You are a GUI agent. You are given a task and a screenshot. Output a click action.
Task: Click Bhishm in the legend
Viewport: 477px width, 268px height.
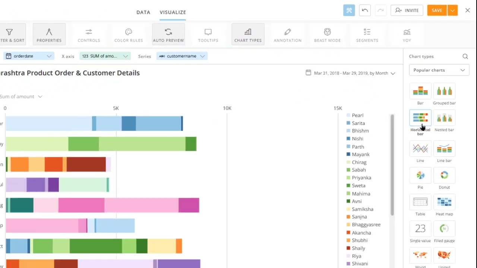tap(360, 131)
